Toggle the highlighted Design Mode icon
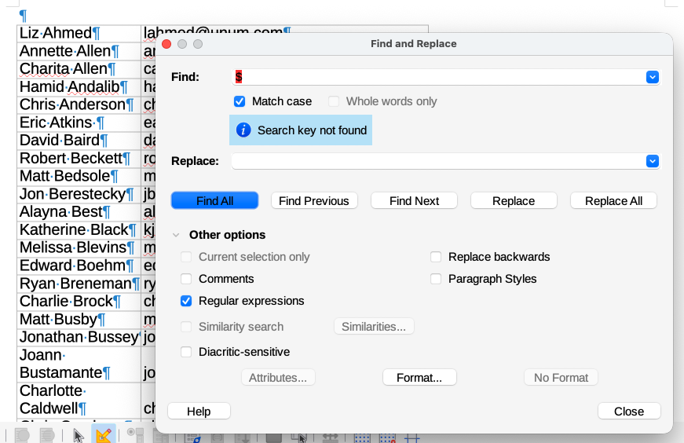This screenshot has height=443, width=684. [x=103, y=434]
